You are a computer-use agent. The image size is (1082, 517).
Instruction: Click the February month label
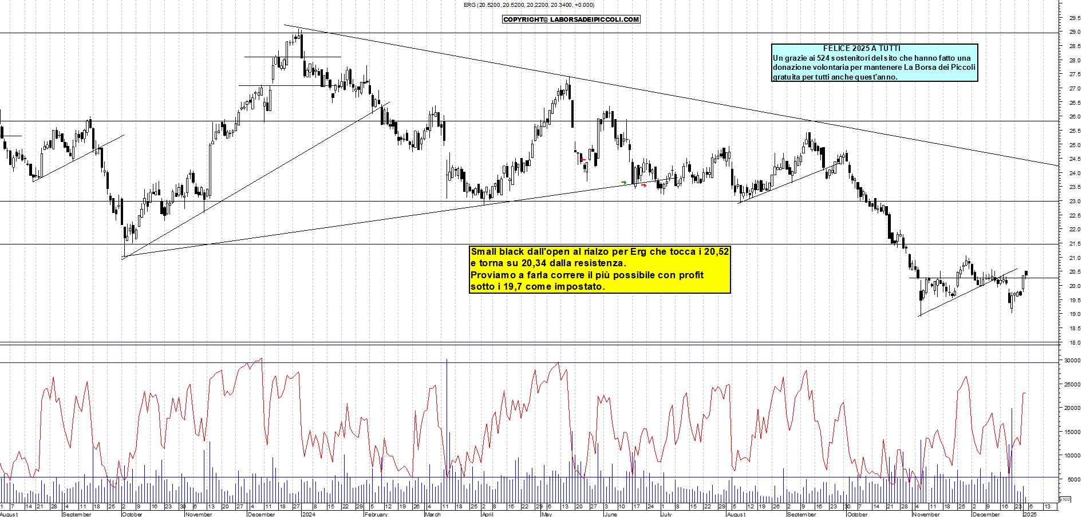tap(376, 514)
